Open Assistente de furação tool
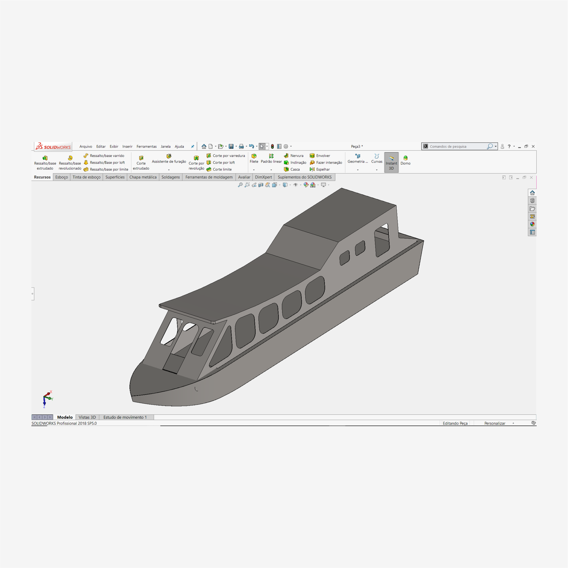 (x=169, y=159)
